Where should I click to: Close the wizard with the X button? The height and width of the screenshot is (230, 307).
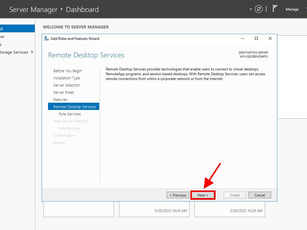(x=270, y=38)
